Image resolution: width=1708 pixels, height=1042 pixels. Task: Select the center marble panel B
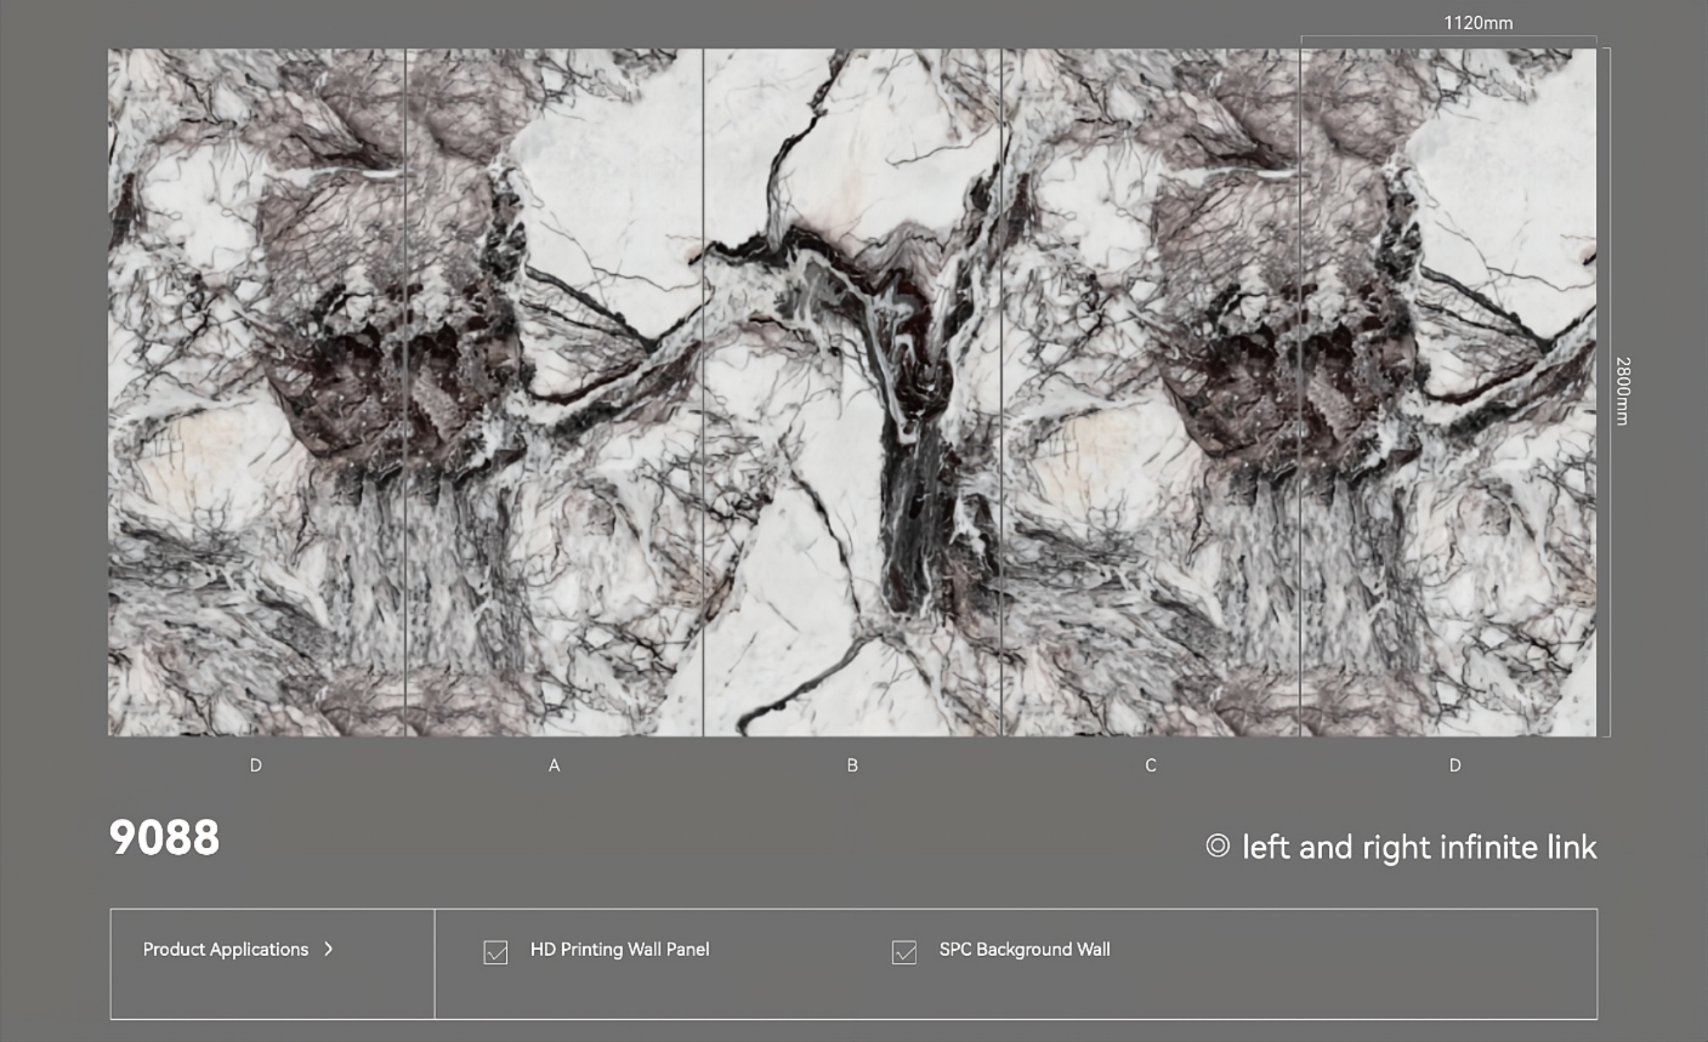point(852,392)
